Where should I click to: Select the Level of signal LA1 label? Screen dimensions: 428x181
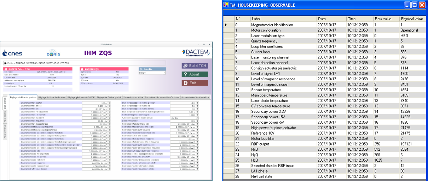(x=266, y=74)
